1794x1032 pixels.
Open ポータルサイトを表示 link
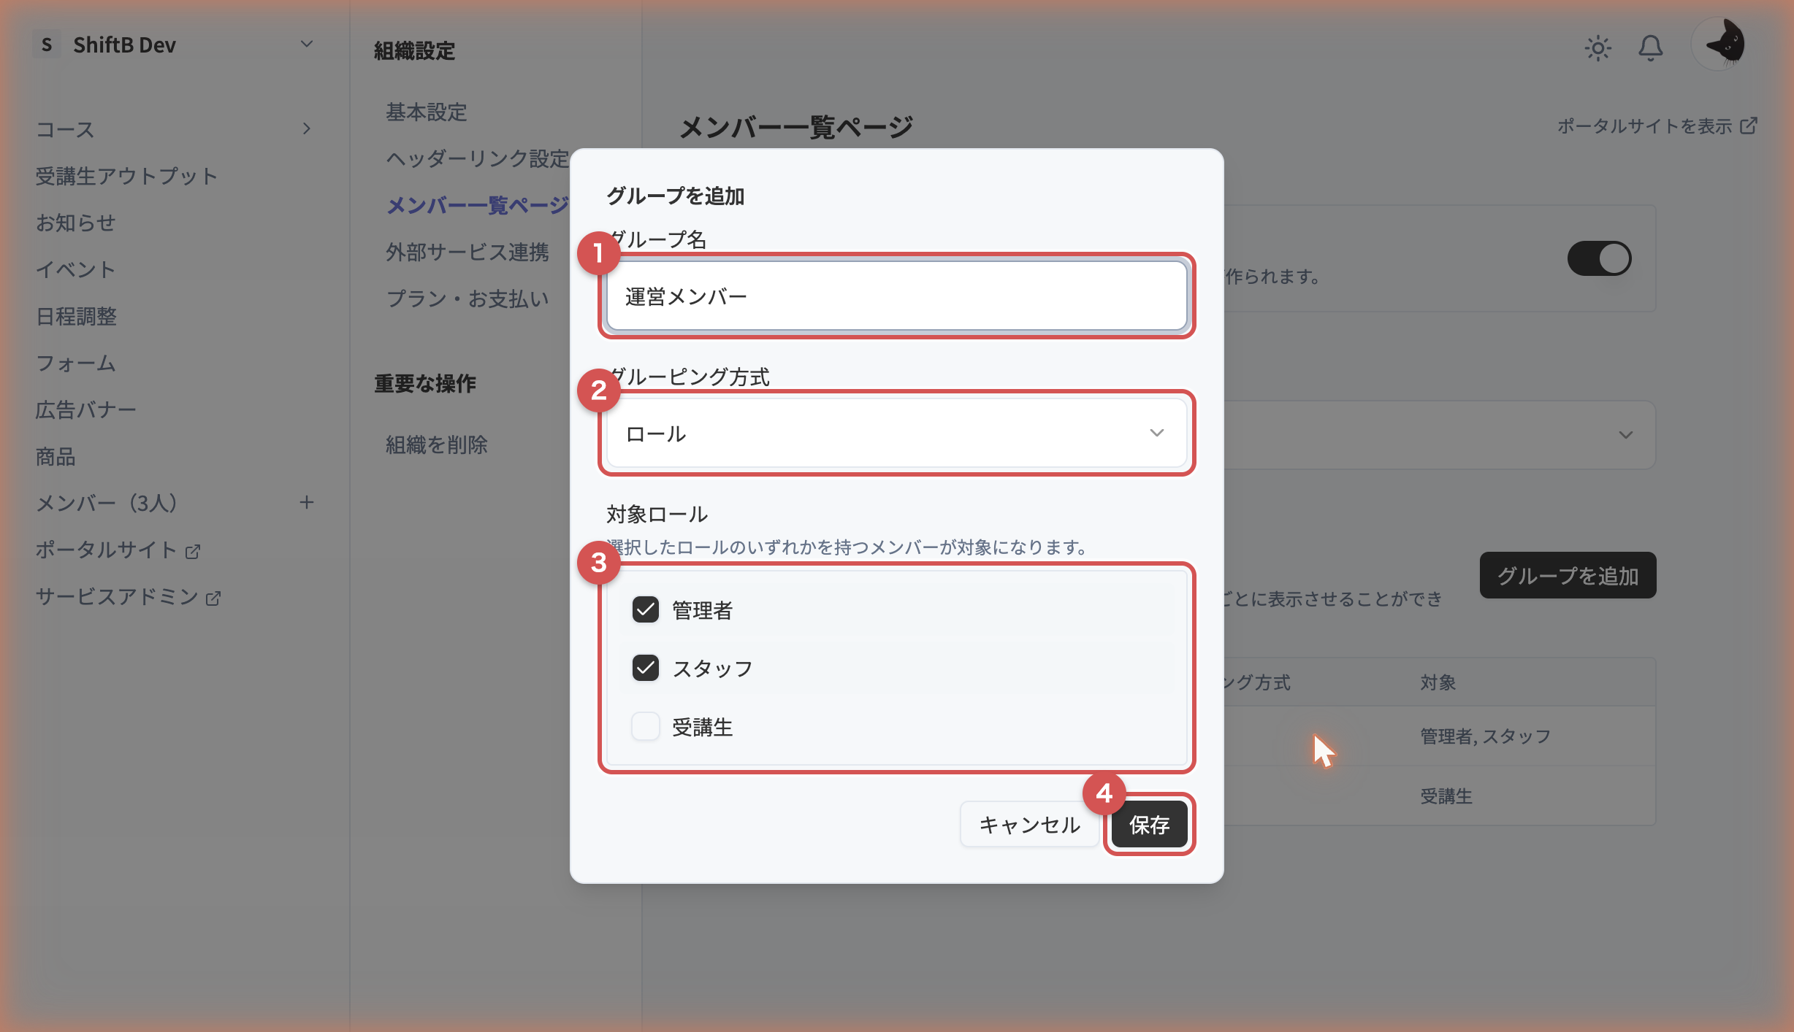[1657, 126]
